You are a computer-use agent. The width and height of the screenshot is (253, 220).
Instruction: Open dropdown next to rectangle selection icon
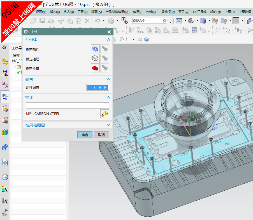coord(133,39)
